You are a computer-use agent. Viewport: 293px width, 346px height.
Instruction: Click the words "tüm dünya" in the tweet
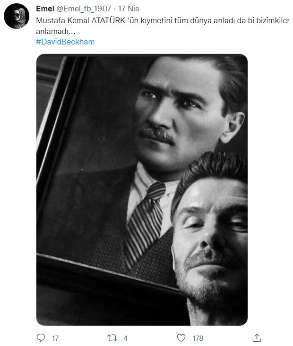[x=188, y=22]
